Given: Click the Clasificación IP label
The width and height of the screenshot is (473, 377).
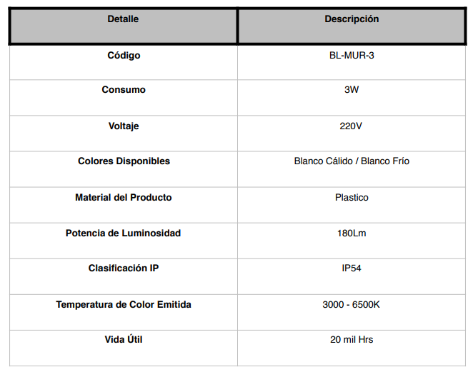Looking at the screenshot, I should click(x=124, y=268).
